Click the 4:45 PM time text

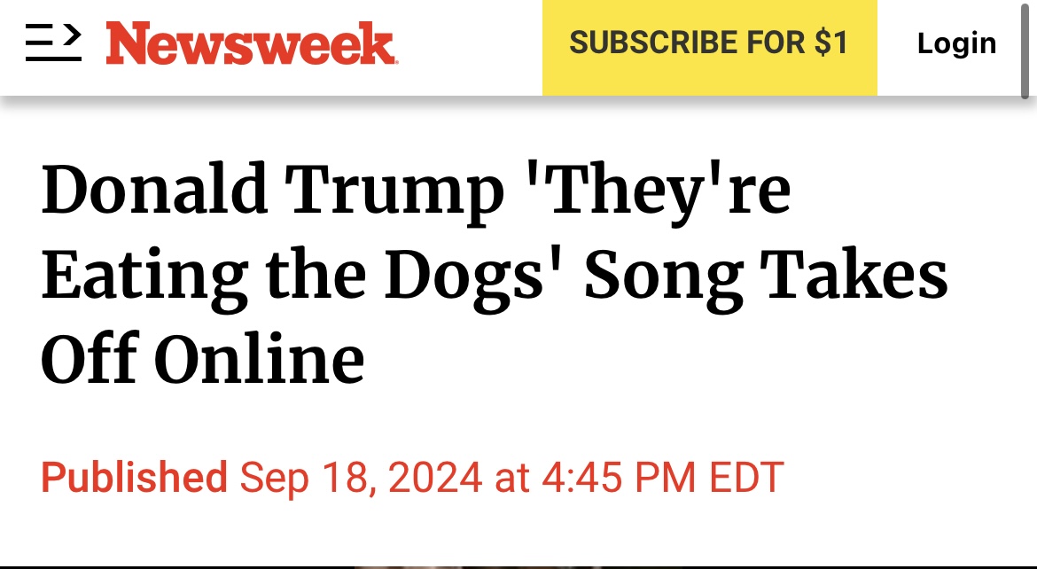tap(619, 477)
